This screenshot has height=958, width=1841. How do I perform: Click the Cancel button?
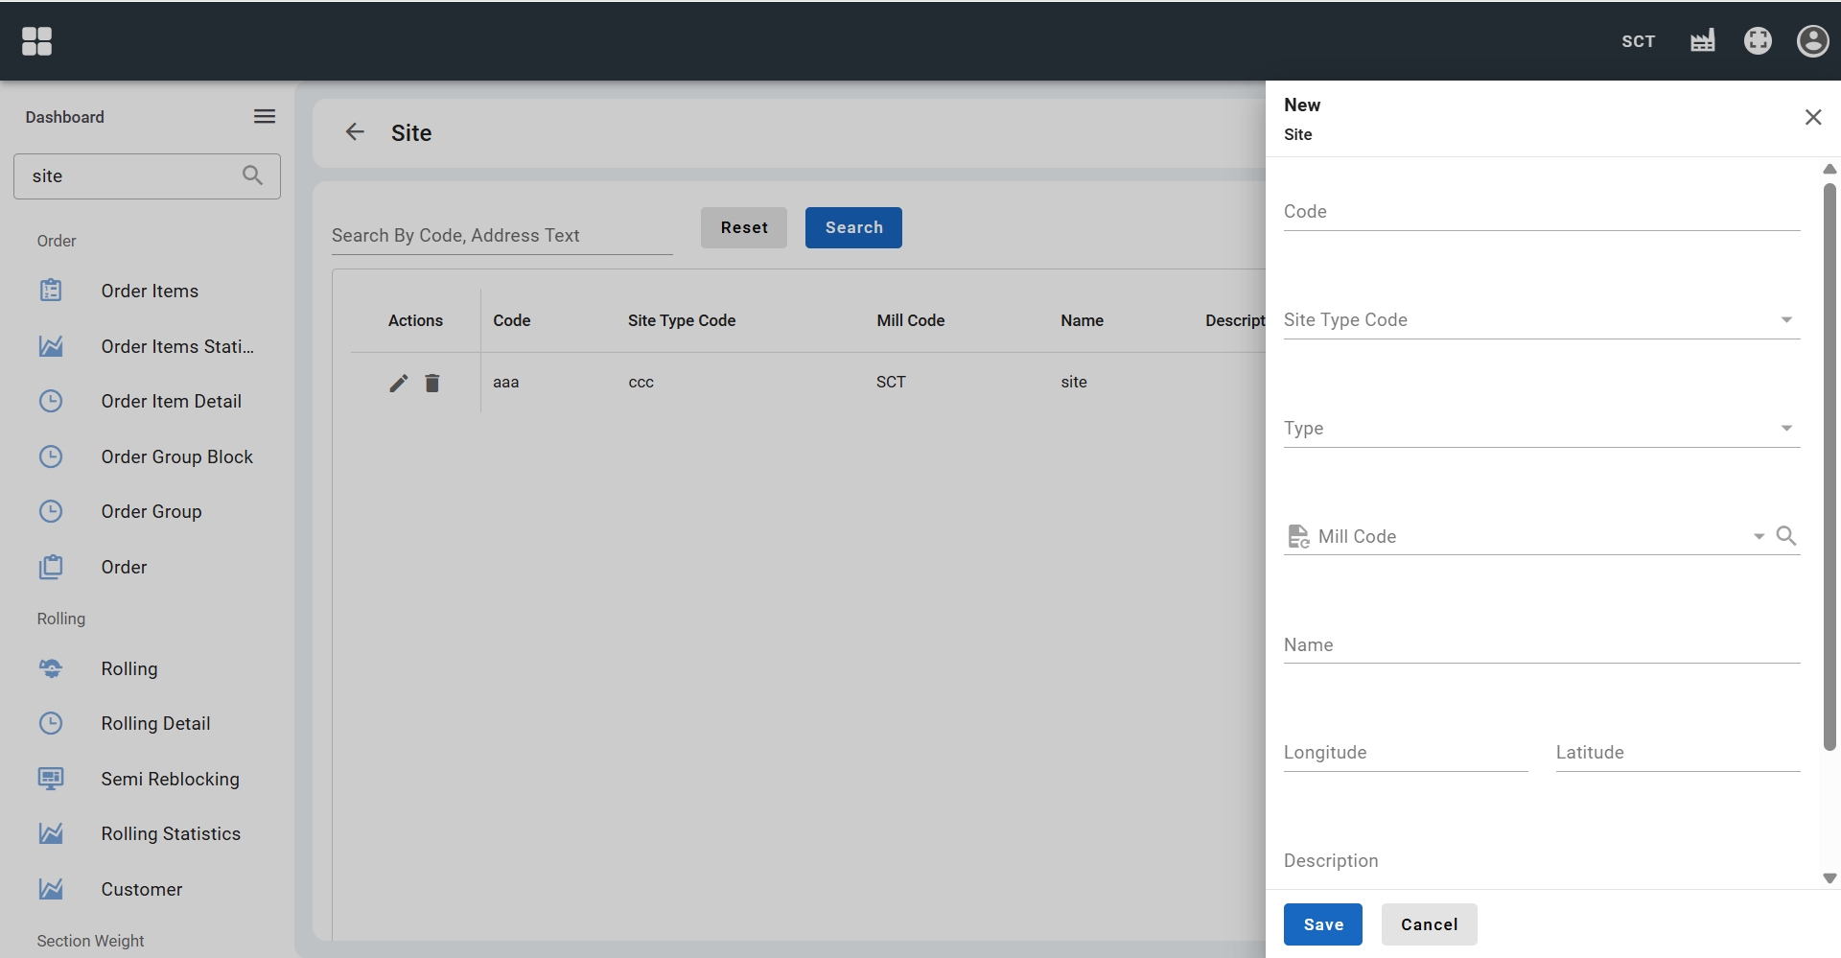(1429, 924)
